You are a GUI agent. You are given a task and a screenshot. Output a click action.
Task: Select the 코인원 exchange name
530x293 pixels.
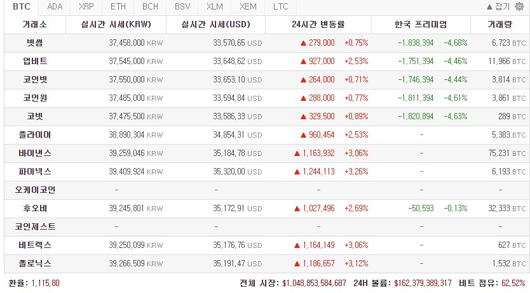35,98
